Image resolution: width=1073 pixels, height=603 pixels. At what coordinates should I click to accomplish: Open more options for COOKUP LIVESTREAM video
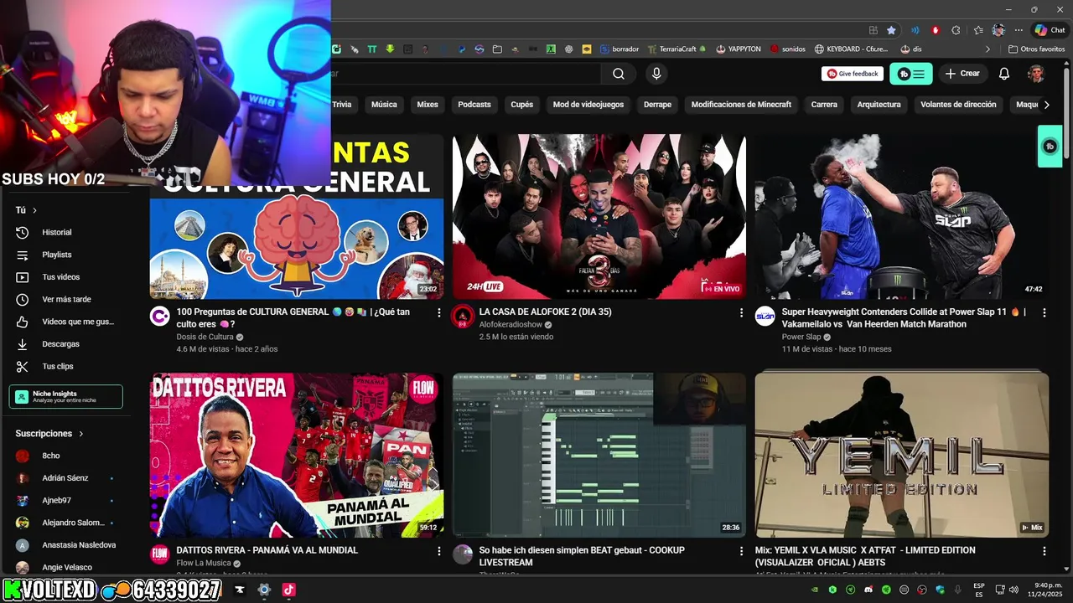click(741, 551)
